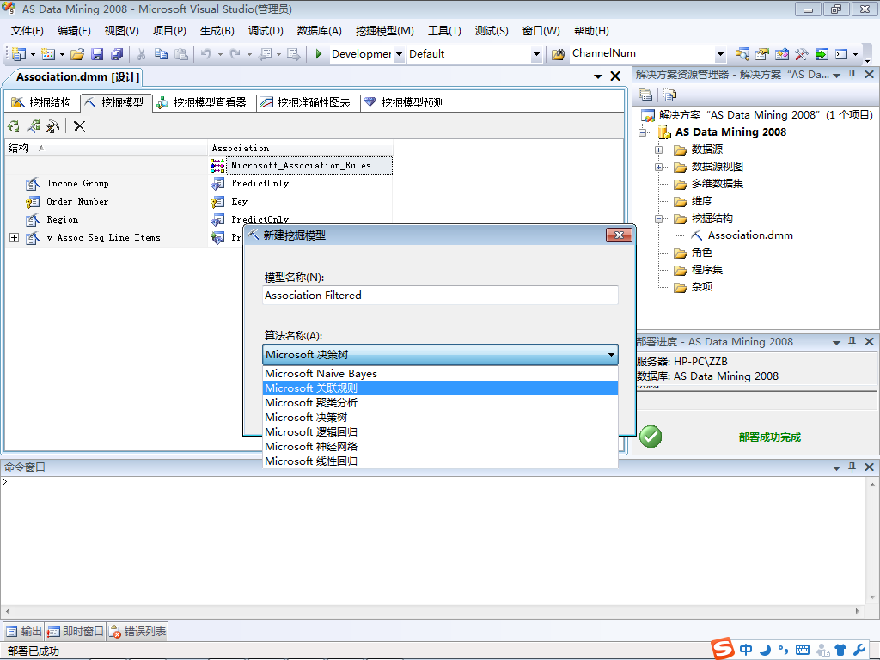Open the ChannelNum find dropdown
The image size is (880, 660).
(x=720, y=54)
